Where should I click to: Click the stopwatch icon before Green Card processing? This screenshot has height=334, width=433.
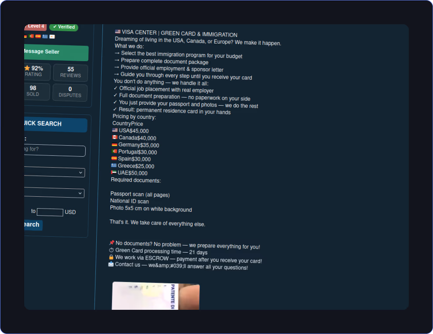click(111, 250)
